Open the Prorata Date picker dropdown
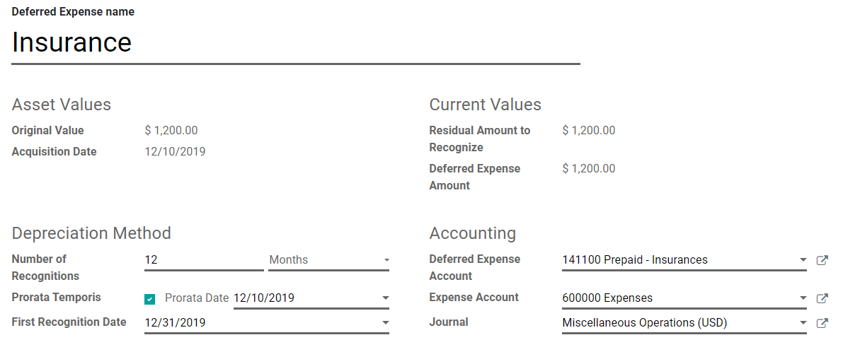The height and width of the screenshot is (352, 843). point(385,298)
